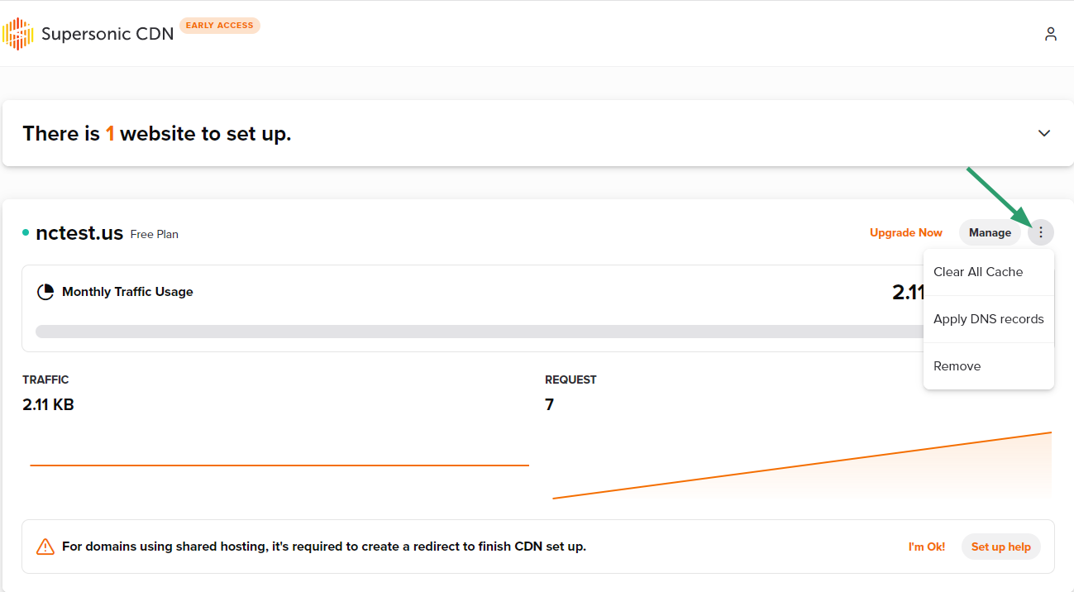
Task: Click the nctest.us domain name
Action: (x=79, y=233)
